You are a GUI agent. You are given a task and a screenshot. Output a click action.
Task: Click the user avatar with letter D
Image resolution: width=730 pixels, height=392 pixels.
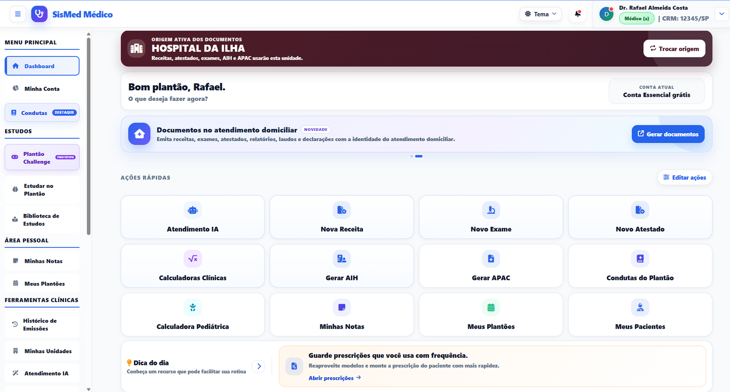606,14
